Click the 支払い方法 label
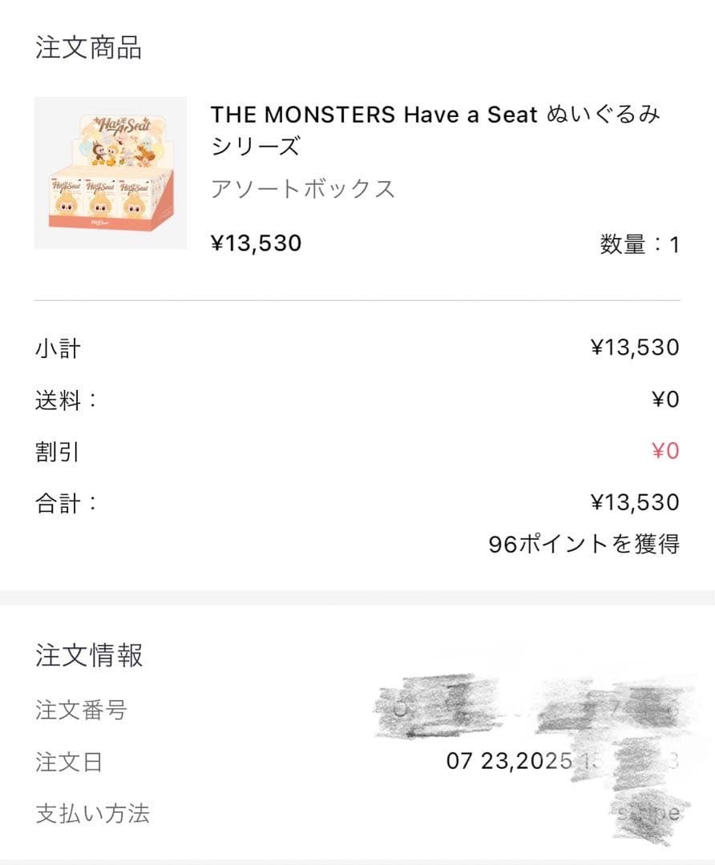Image resolution: width=715 pixels, height=865 pixels. [x=92, y=814]
